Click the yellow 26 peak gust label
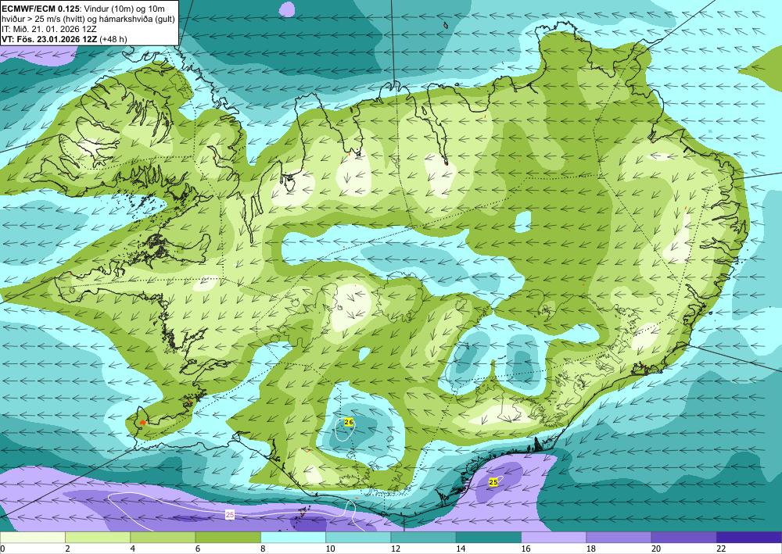This screenshot has height=554, width=782. point(349,423)
